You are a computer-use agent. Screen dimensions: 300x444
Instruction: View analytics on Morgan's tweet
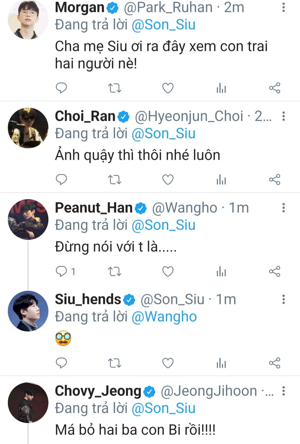(x=221, y=88)
